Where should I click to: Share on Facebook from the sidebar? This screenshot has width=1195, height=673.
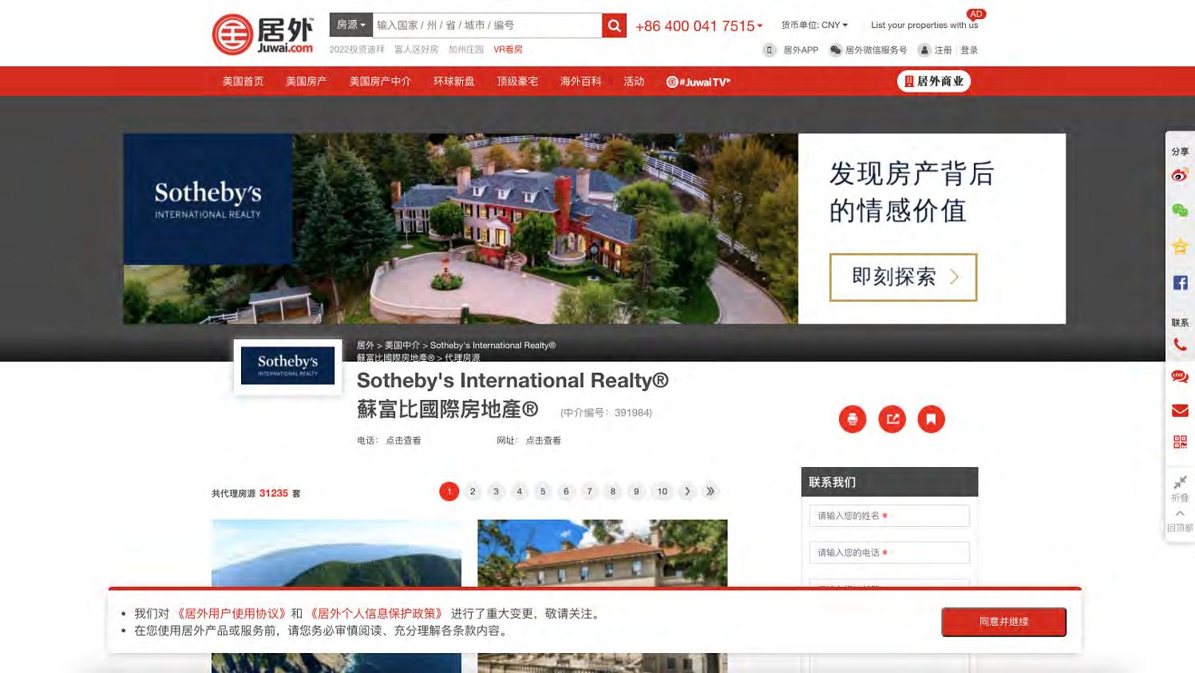1180,283
